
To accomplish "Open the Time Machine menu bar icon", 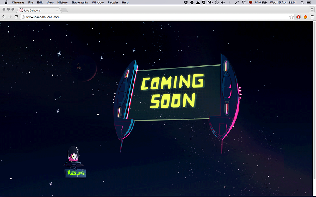I will (x=217, y=2).
